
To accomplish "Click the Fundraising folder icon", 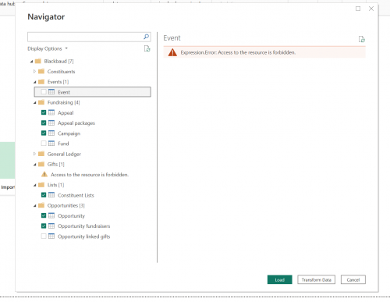I will 41,102.
